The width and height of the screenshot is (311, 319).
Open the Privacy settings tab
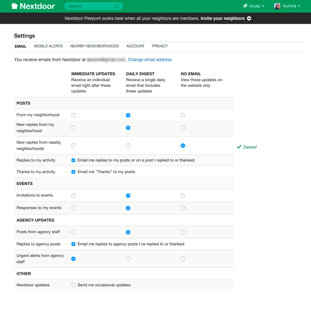pyautogui.click(x=160, y=46)
